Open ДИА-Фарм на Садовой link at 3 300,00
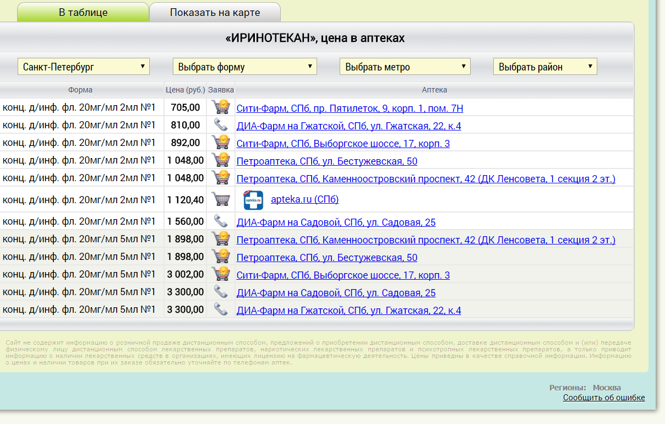 coord(336,293)
